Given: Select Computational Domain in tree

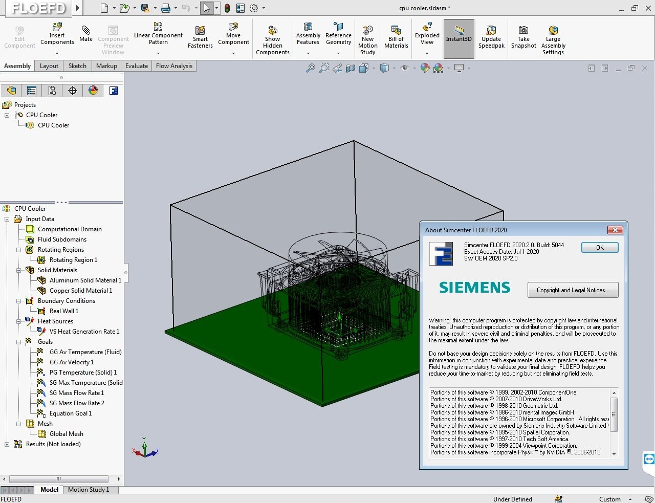Looking at the screenshot, I should [x=70, y=229].
